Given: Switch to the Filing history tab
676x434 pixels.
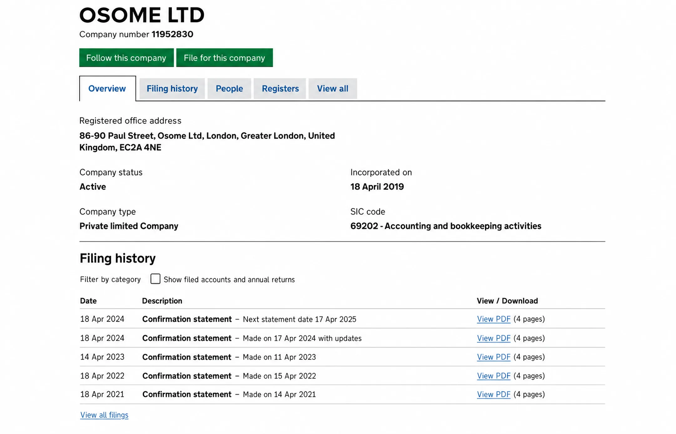Looking at the screenshot, I should click(172, 89).
